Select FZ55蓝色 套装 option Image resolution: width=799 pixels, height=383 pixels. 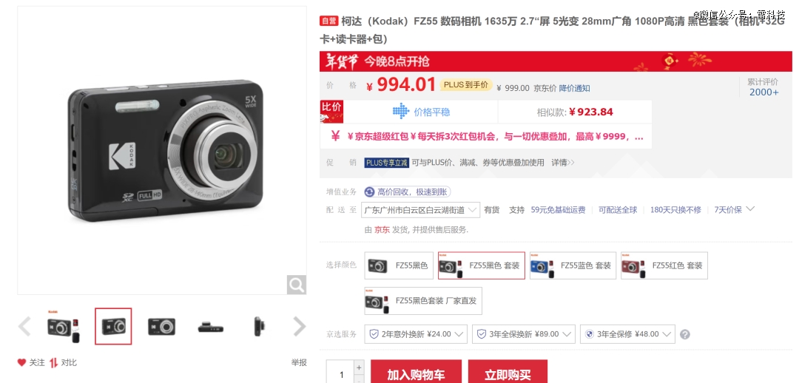tap(573, 265)
